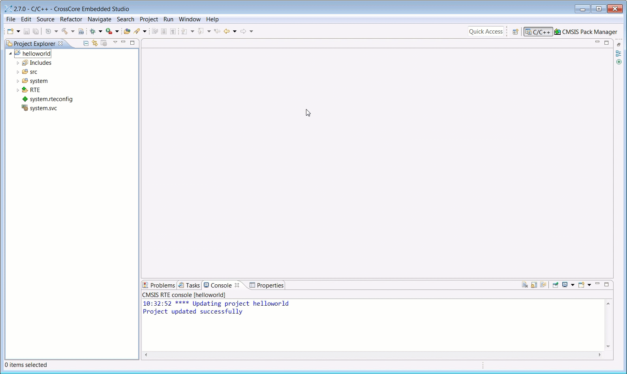Click the Save All icon
Screen dimensions: 627x374
point(36,31)
